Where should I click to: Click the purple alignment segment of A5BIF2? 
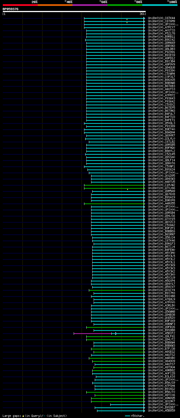point(93,333)
